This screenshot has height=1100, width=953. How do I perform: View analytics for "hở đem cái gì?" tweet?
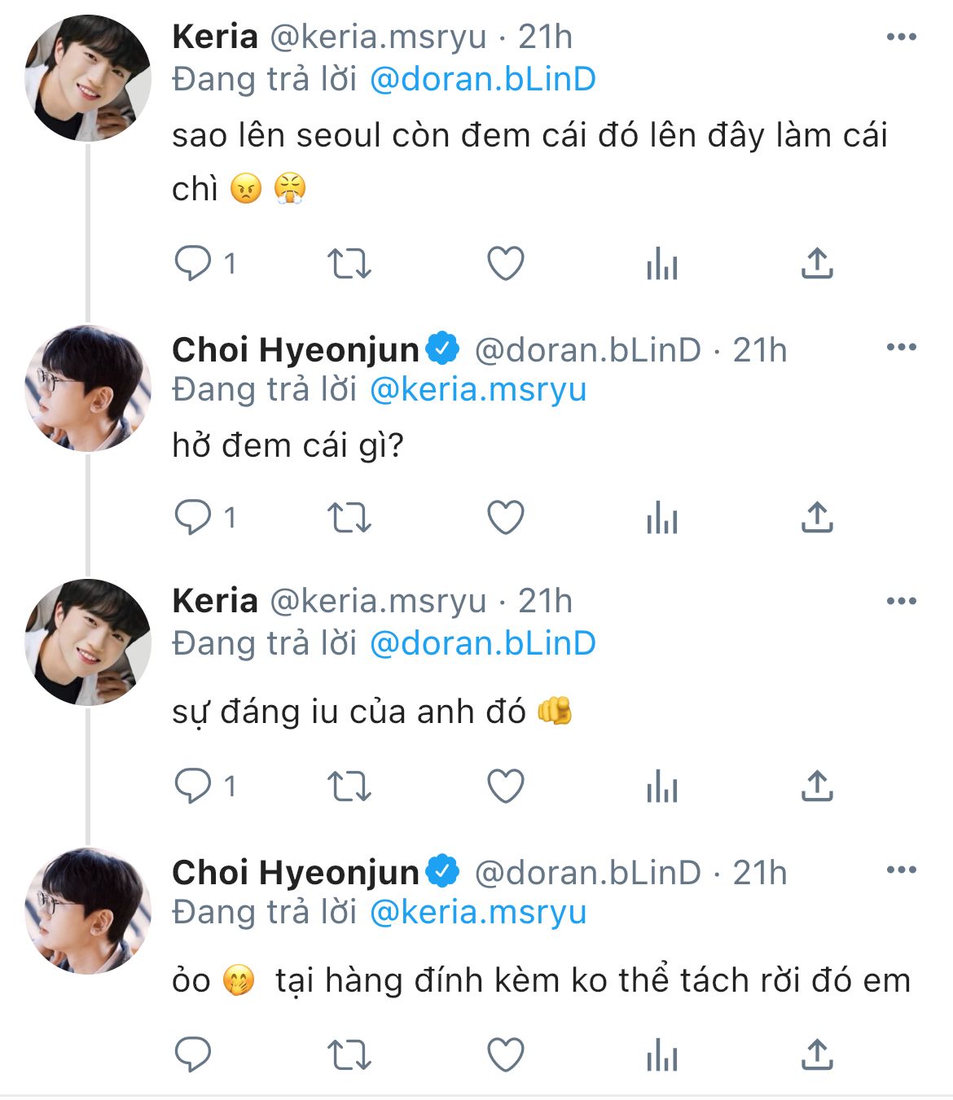[661, 517]
